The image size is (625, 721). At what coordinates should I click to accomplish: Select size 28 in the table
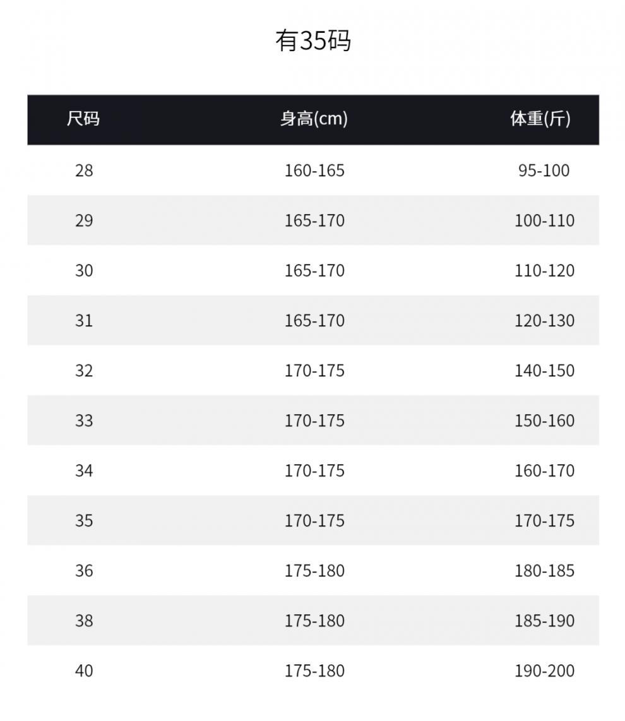click(84, 170)
